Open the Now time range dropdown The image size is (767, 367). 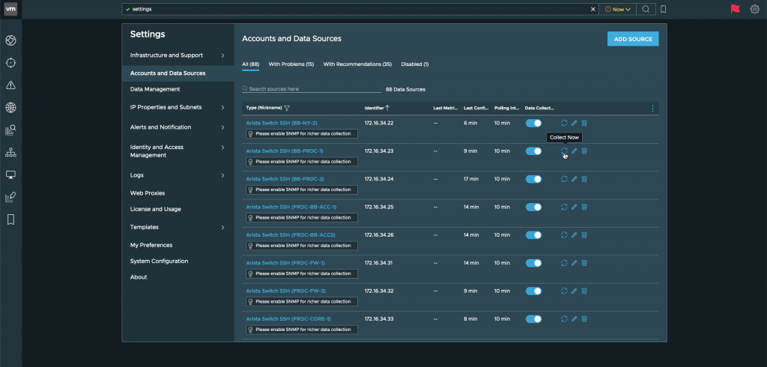(x=617, y=9)
